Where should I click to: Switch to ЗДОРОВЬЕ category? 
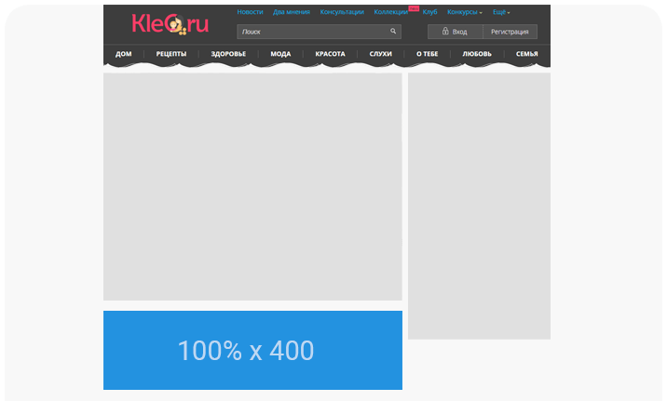click(228, 54)
